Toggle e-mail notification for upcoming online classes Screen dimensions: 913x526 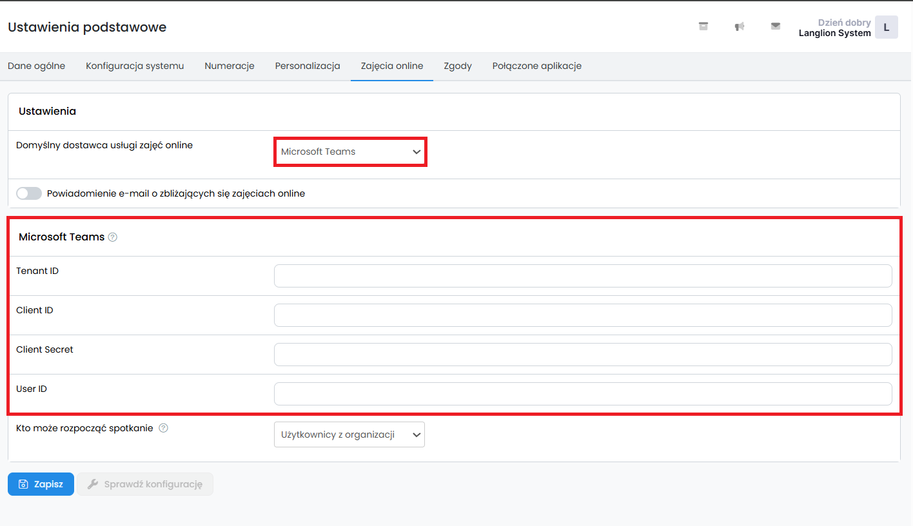click(29, 193)
